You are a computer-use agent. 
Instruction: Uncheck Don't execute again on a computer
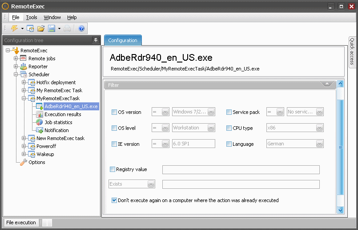114,200
